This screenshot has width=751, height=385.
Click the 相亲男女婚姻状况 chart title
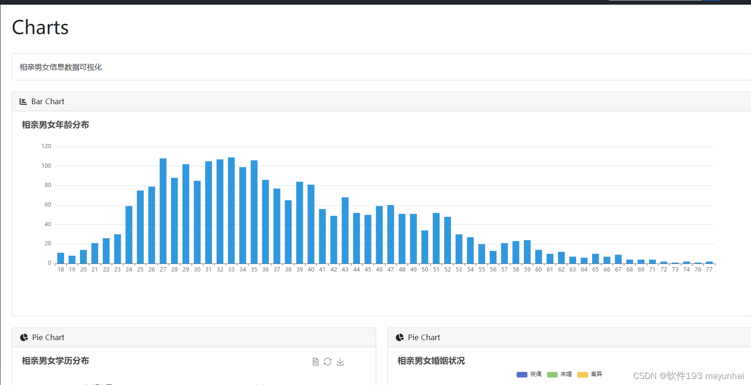point(431,361)
